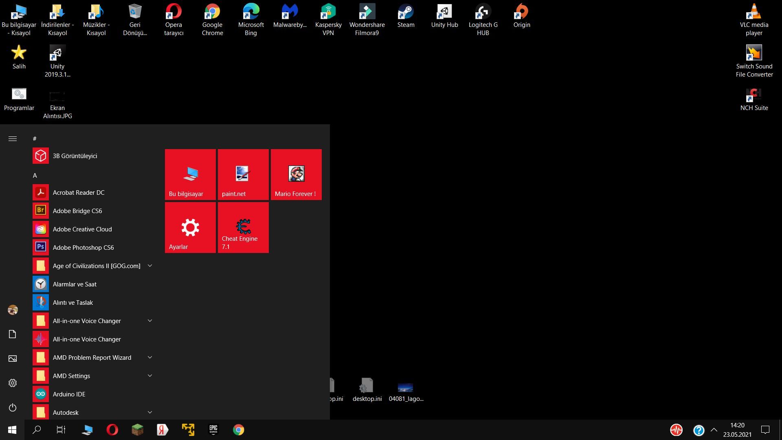This screenshot has width=782, height=440.
Task: Open the Cheat Engine 7.1 tile
Action: click(243, 227)
